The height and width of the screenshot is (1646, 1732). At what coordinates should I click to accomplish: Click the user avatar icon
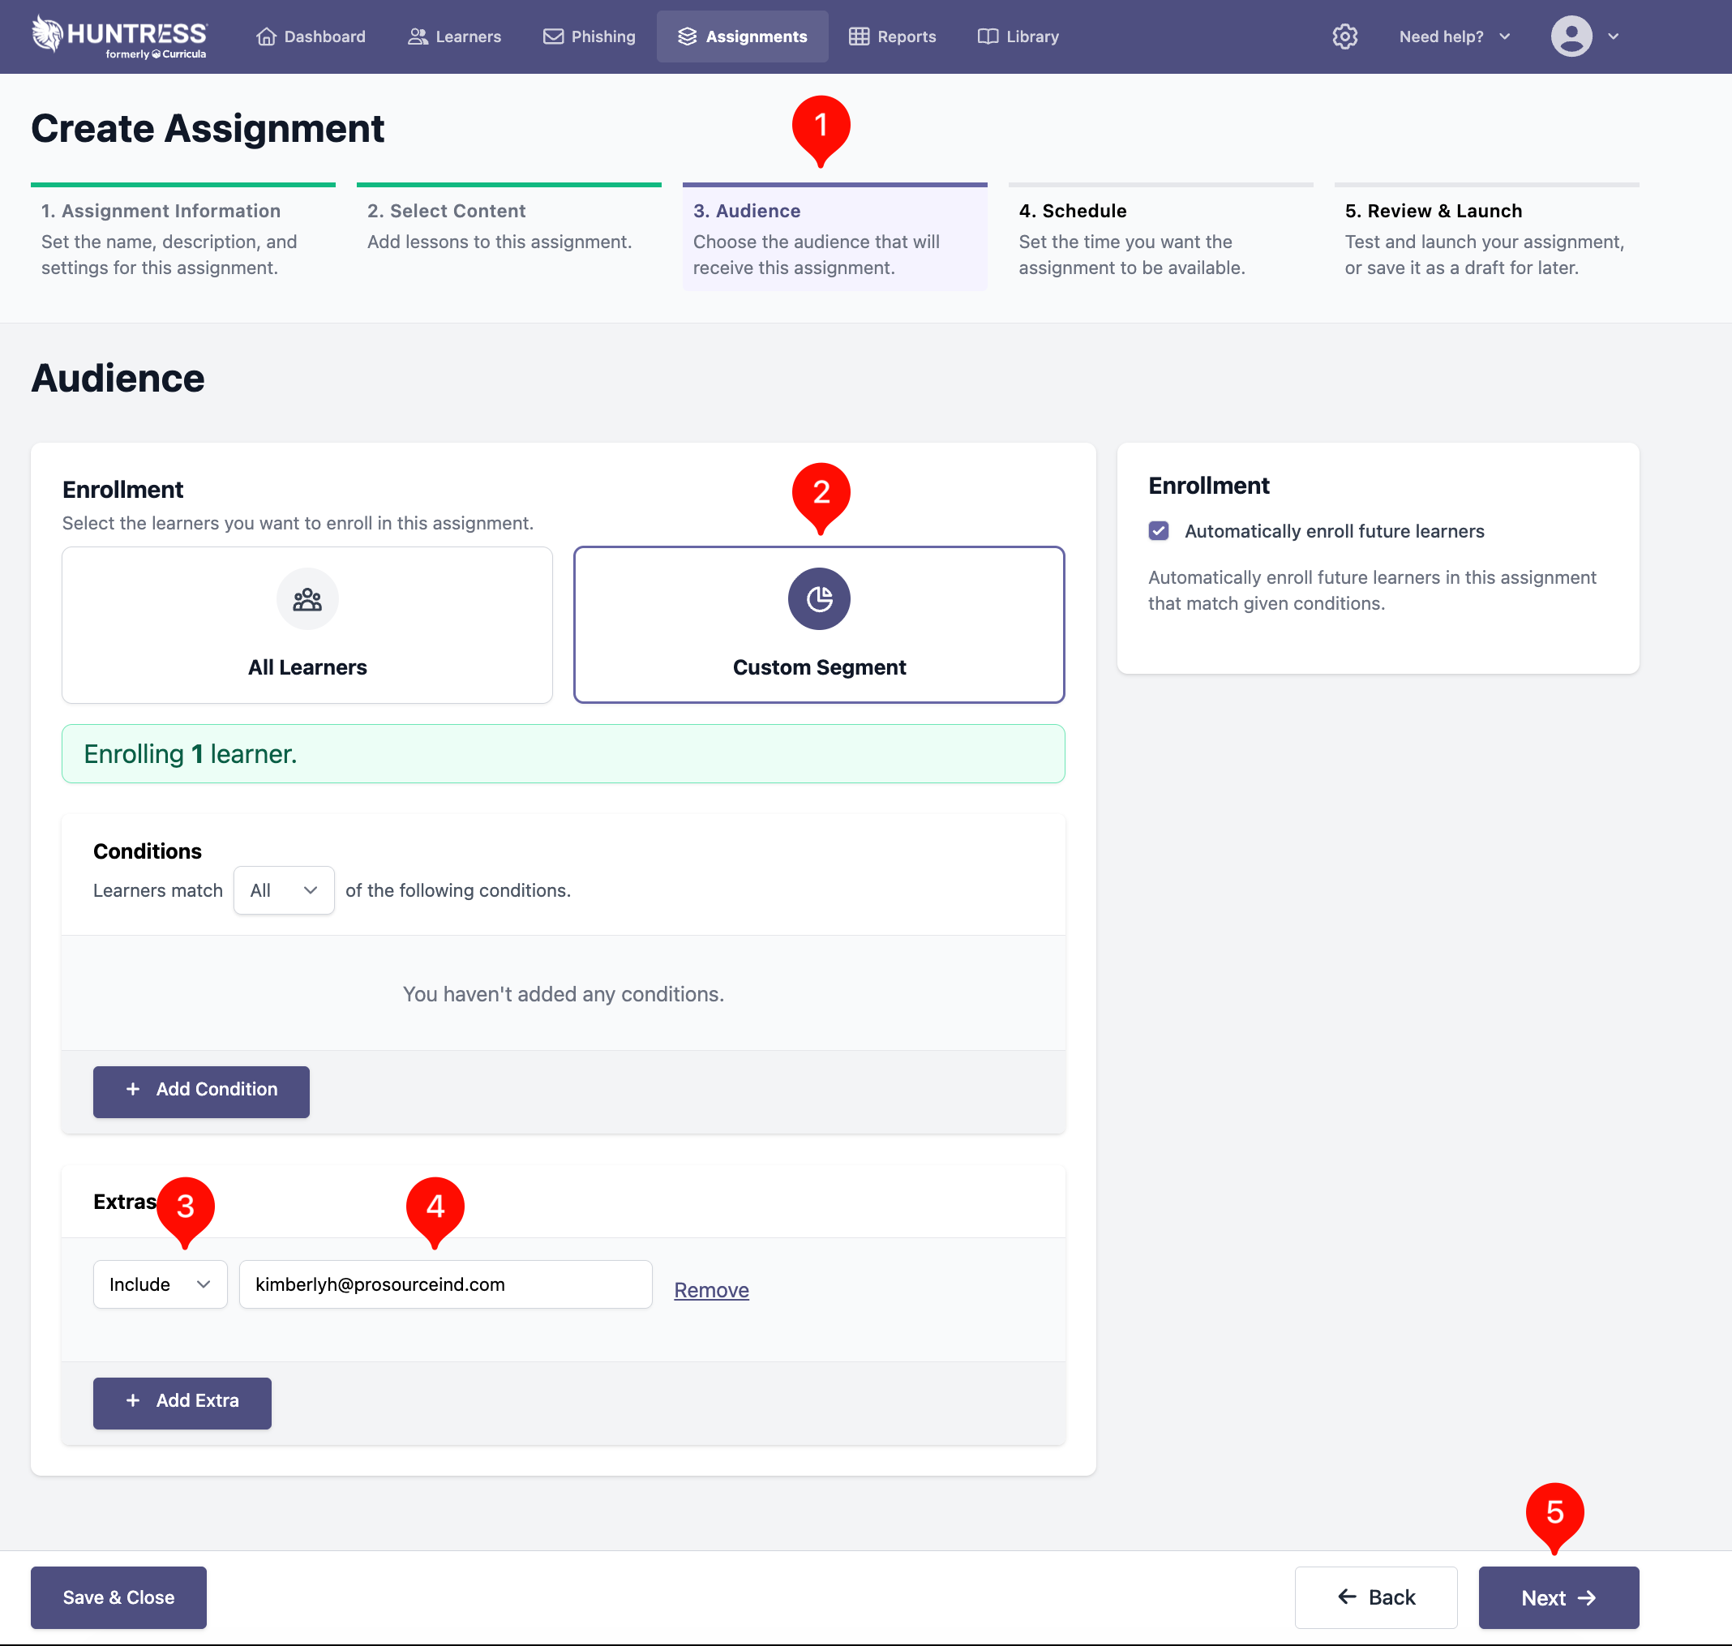pyautogui.click(x=1571, y=36)
